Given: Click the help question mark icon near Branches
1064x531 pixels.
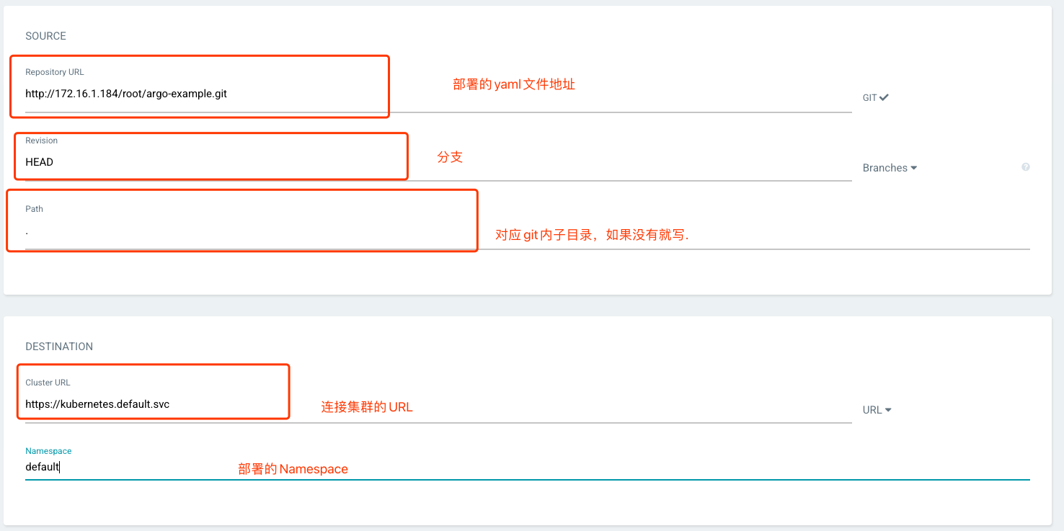Looking at the screenshot, I should coord(1025,167).
